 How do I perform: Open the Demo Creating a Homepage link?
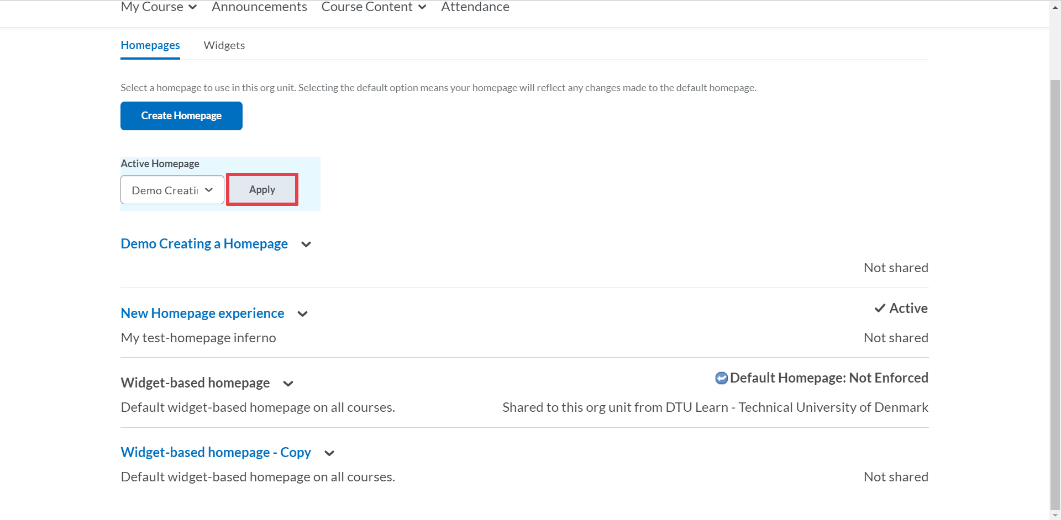pyautogui.click(x=204, y=243)
